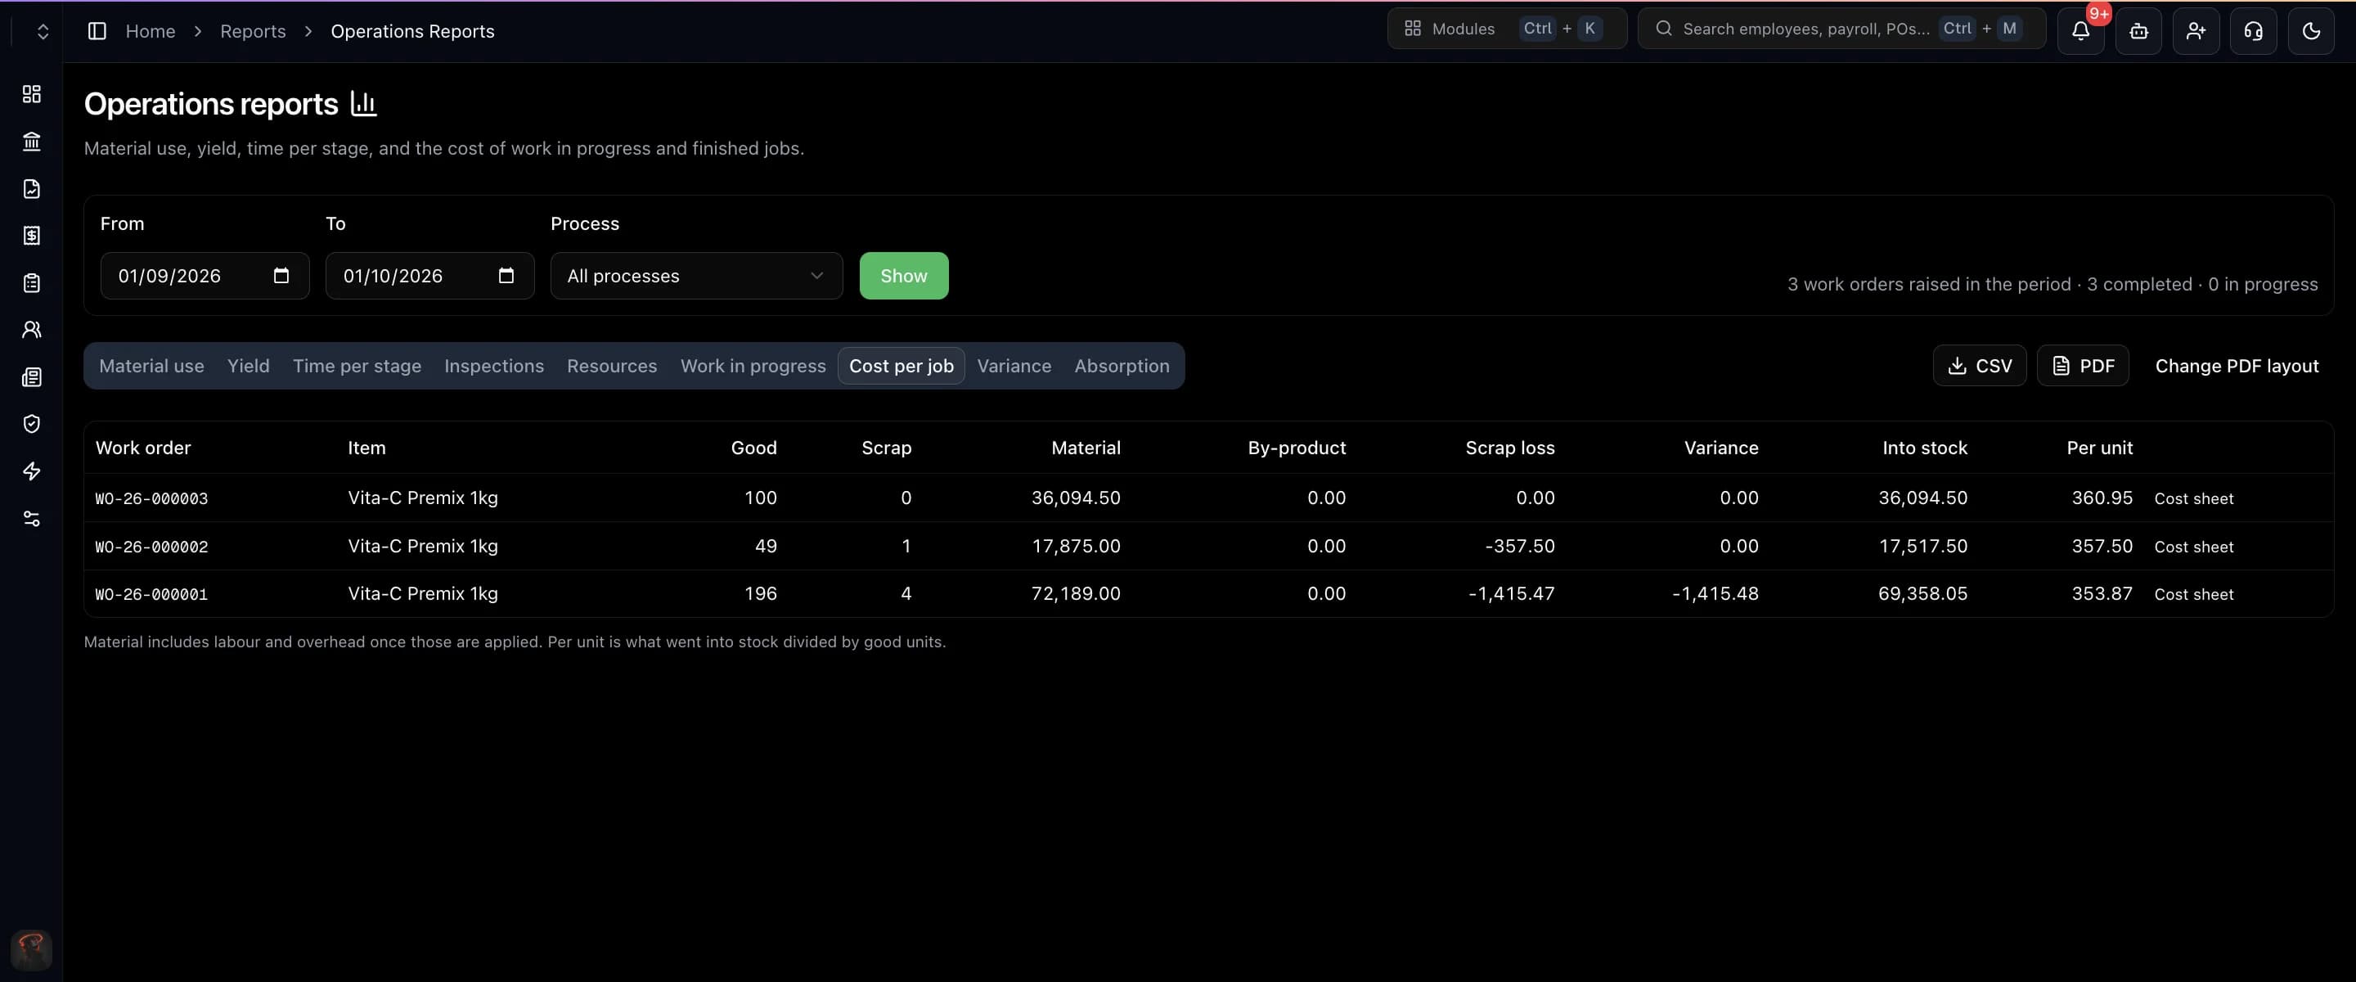
Task: Switch to the Yield tab
Action: coord(248,366)
